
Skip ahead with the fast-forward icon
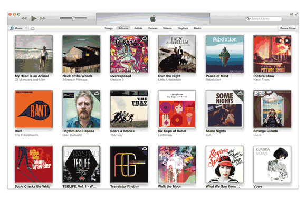(x=43, y=19)
